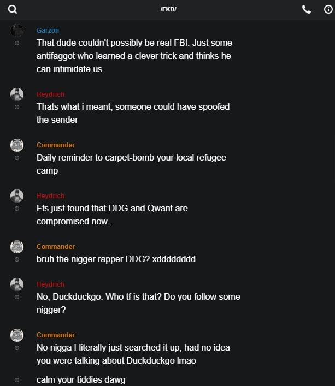This screenshot has height=386, width=335.
Task: Click Commander's avatar beside the "searched it up" message
Action: [x=17, y=335]
